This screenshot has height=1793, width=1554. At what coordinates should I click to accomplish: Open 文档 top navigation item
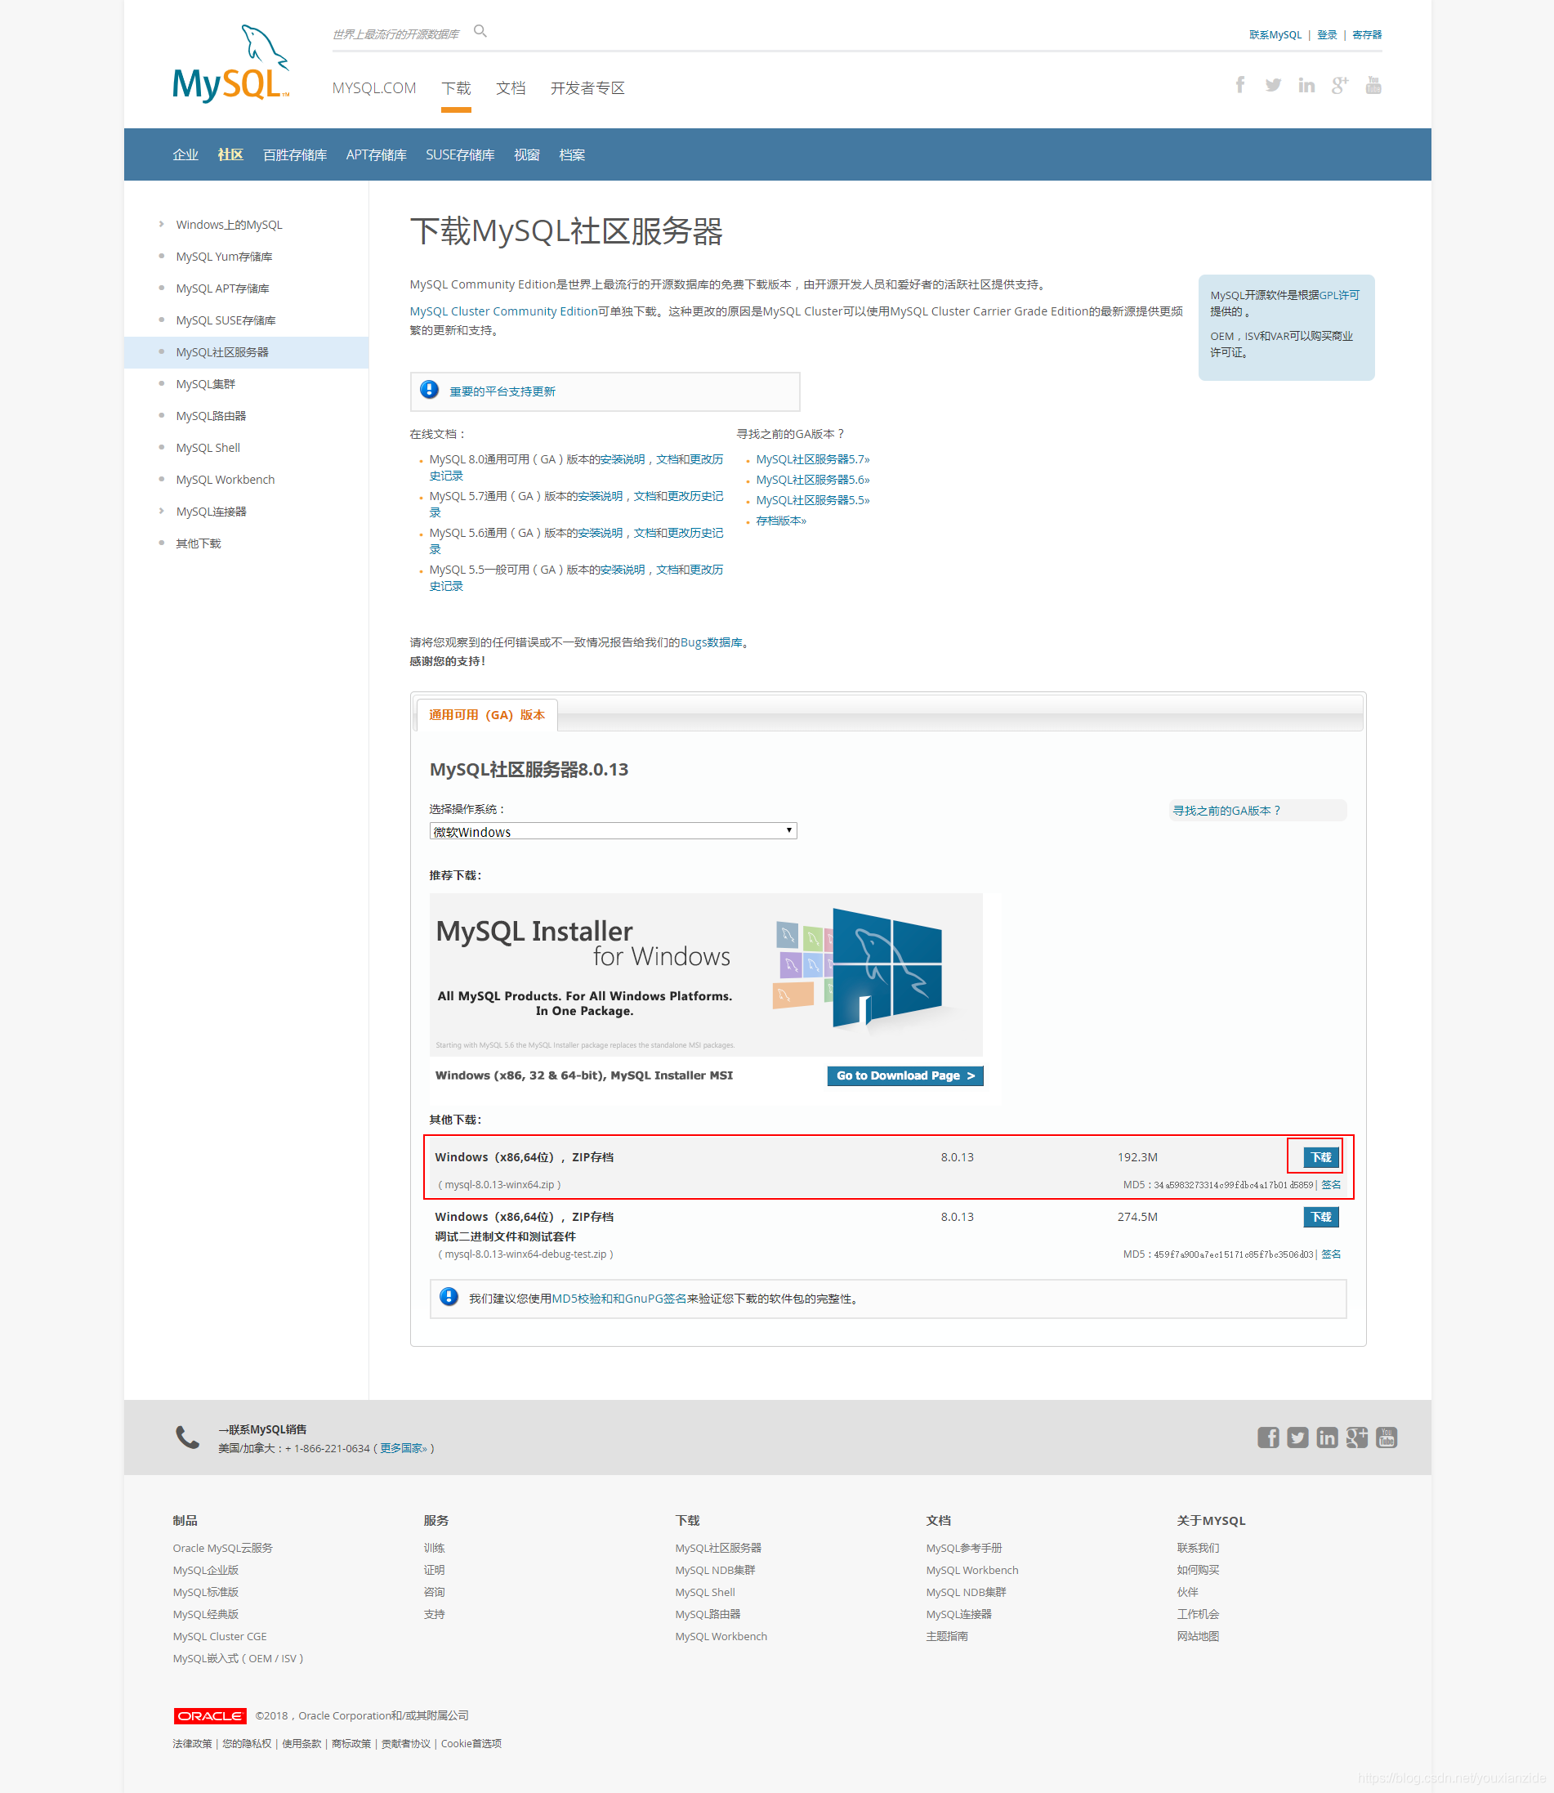(x=511, y=88)
